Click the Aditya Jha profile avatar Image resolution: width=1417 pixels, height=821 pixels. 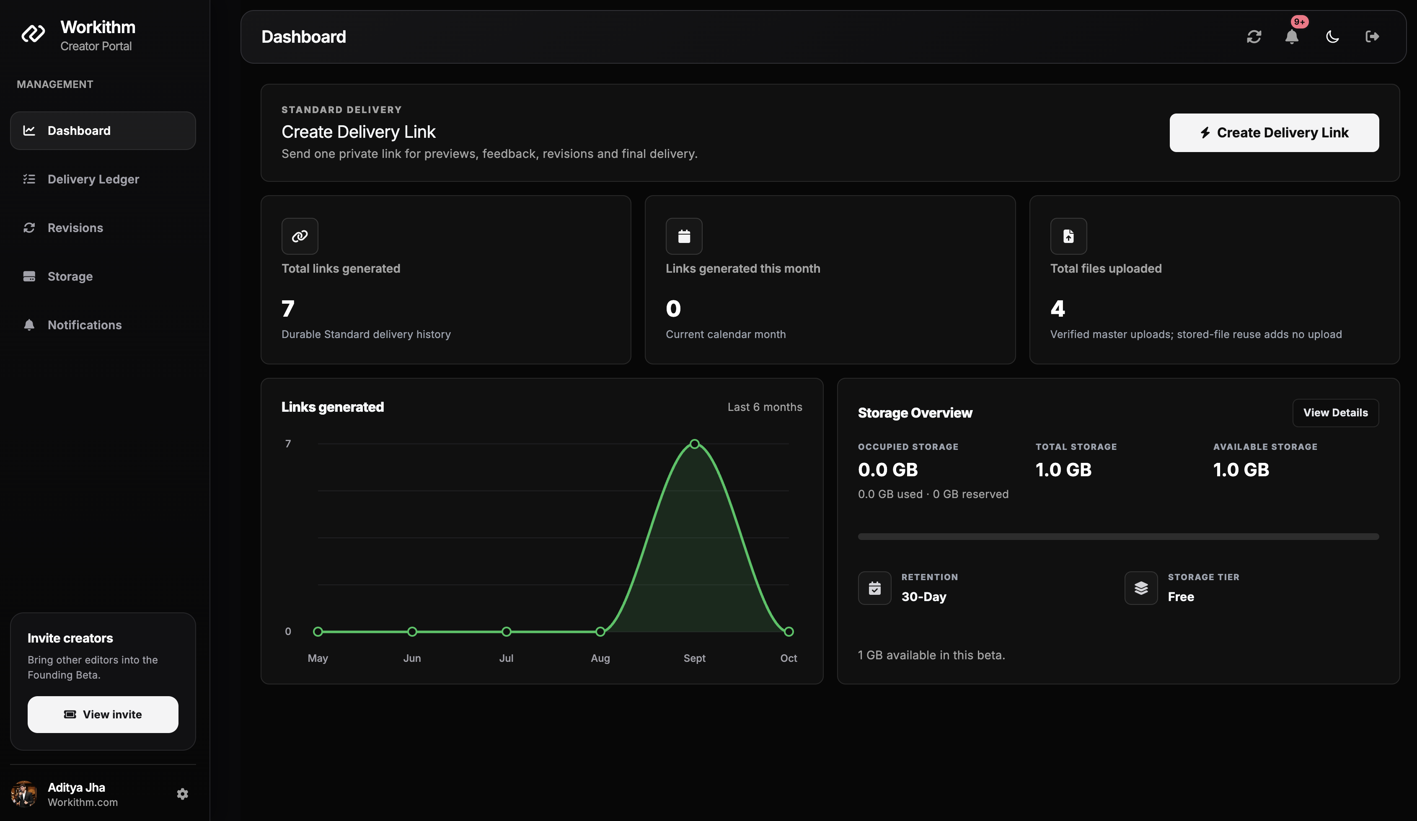click(23, 794)
